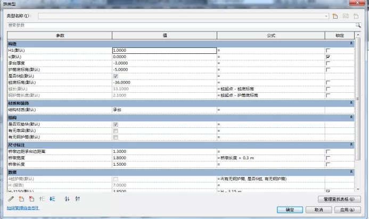Click the 确定 button
Screen dimensions: 369x219
(x=290, y=210)
